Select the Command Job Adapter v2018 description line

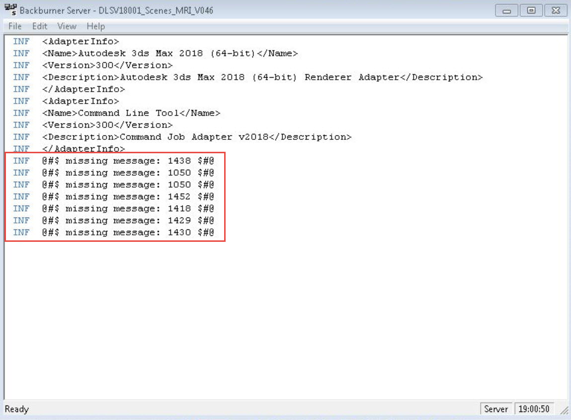point(199,137)
